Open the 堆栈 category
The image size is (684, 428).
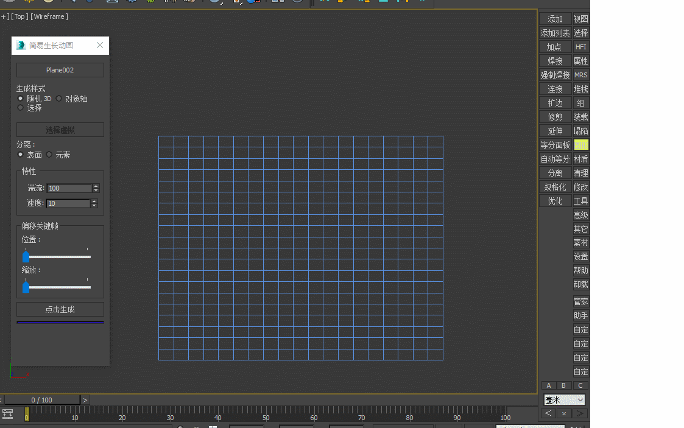click(580, 89)
